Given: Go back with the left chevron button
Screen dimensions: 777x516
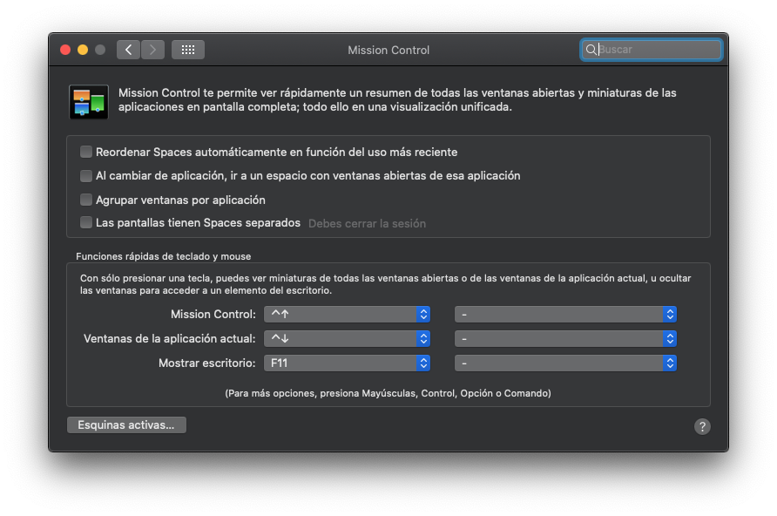Looking at the screenshot, I should tap(128, 50).
